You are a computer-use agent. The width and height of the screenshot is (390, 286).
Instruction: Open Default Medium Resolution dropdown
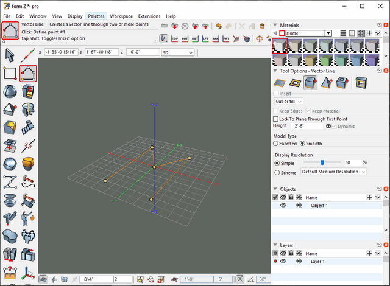[x=334, y=172]
